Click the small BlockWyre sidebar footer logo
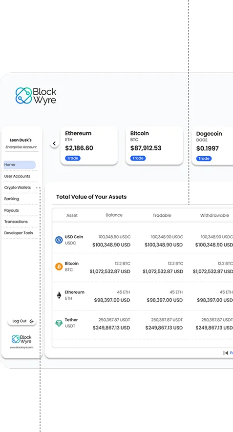 tap(21, 339)
